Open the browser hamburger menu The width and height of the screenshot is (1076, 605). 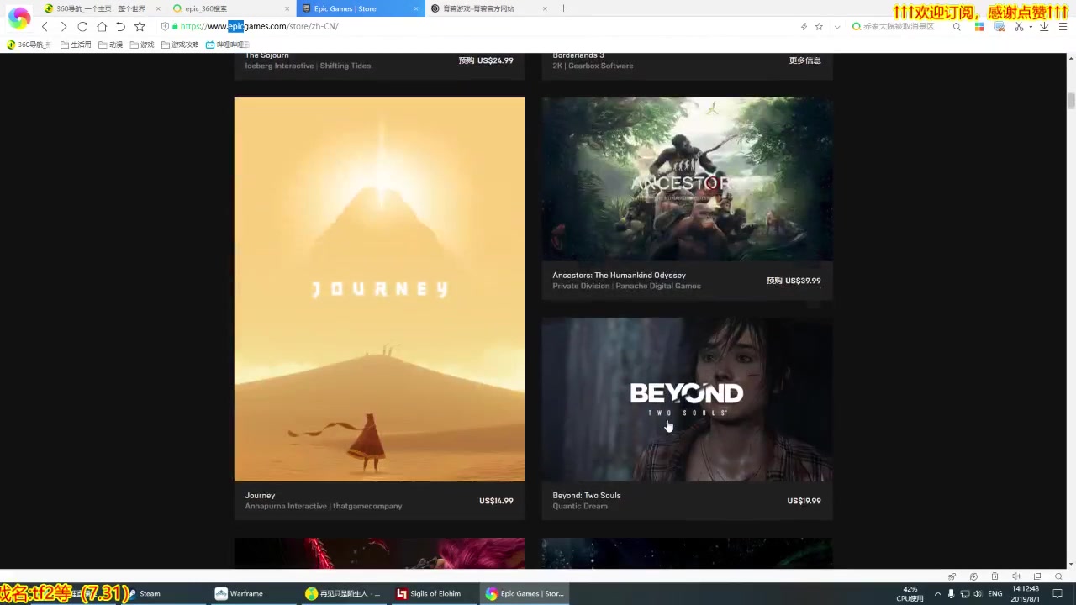pyautogui.click(x=1063, y=27)
